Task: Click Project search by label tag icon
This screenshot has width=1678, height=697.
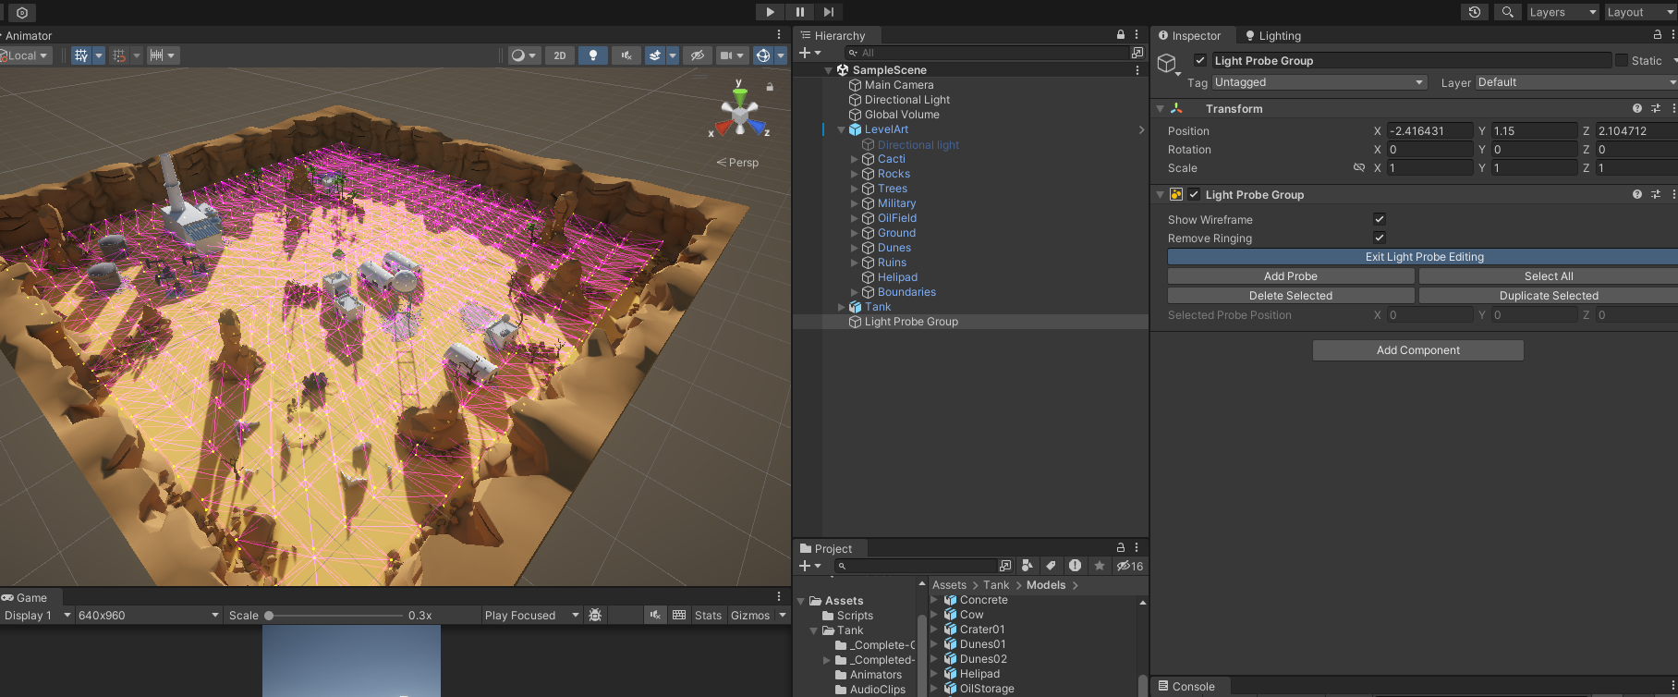Action: pyautogui.click(x=1051, y=566)
